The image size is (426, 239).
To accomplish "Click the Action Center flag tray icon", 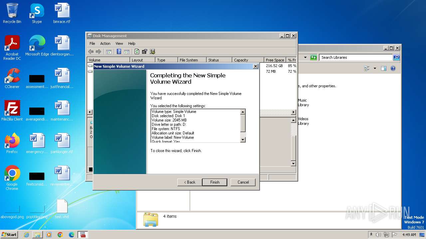I will 394,235.
